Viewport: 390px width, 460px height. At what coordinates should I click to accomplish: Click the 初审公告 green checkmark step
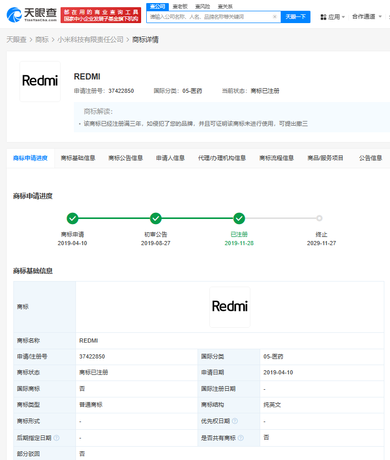156,218
